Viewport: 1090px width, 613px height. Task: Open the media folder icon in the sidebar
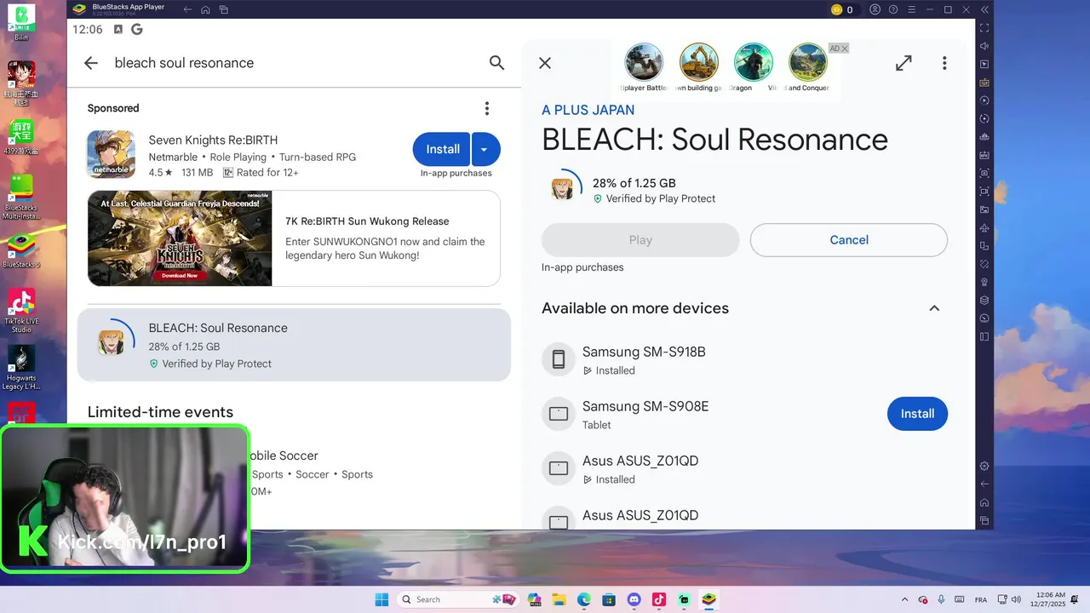tap(984, 209)
